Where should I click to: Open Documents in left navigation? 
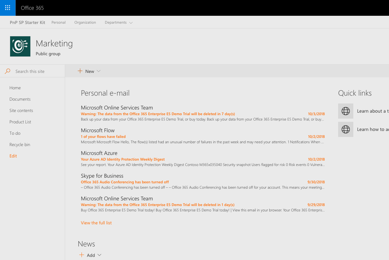(x=20, y=99)
